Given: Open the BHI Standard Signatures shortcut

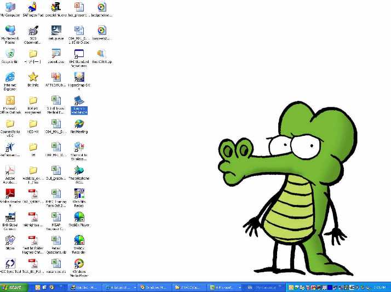Looking at the screenshot, I should [79, 58].
